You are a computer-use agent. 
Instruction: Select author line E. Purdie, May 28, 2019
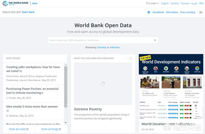point(19,98)
